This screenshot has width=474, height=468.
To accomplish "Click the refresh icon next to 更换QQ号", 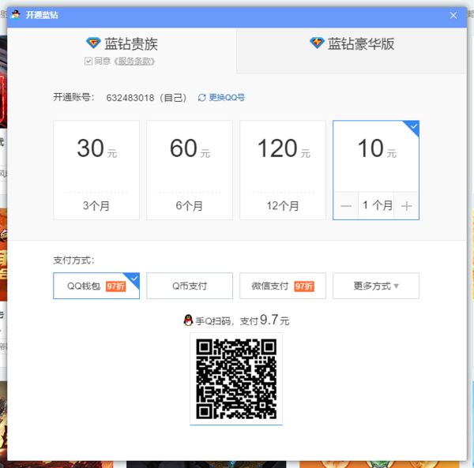I will click(x=202, y=98).
